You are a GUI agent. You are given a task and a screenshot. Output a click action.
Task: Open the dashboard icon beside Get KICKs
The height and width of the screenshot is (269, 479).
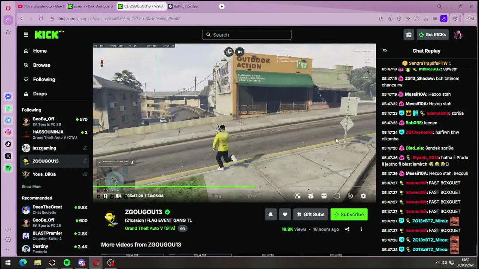[409, 35]
